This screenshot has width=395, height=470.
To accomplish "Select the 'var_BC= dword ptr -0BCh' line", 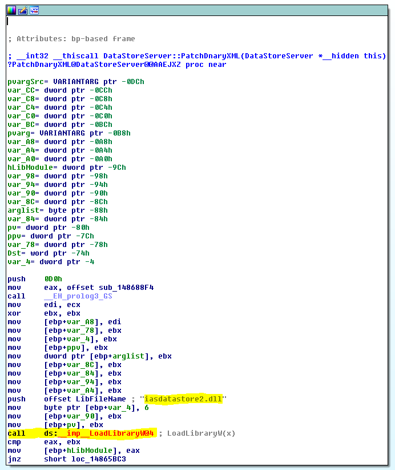I will (x=60, y=125).
